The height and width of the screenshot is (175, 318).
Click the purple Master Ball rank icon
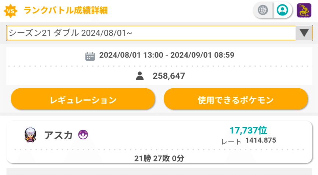click(83, 135)
